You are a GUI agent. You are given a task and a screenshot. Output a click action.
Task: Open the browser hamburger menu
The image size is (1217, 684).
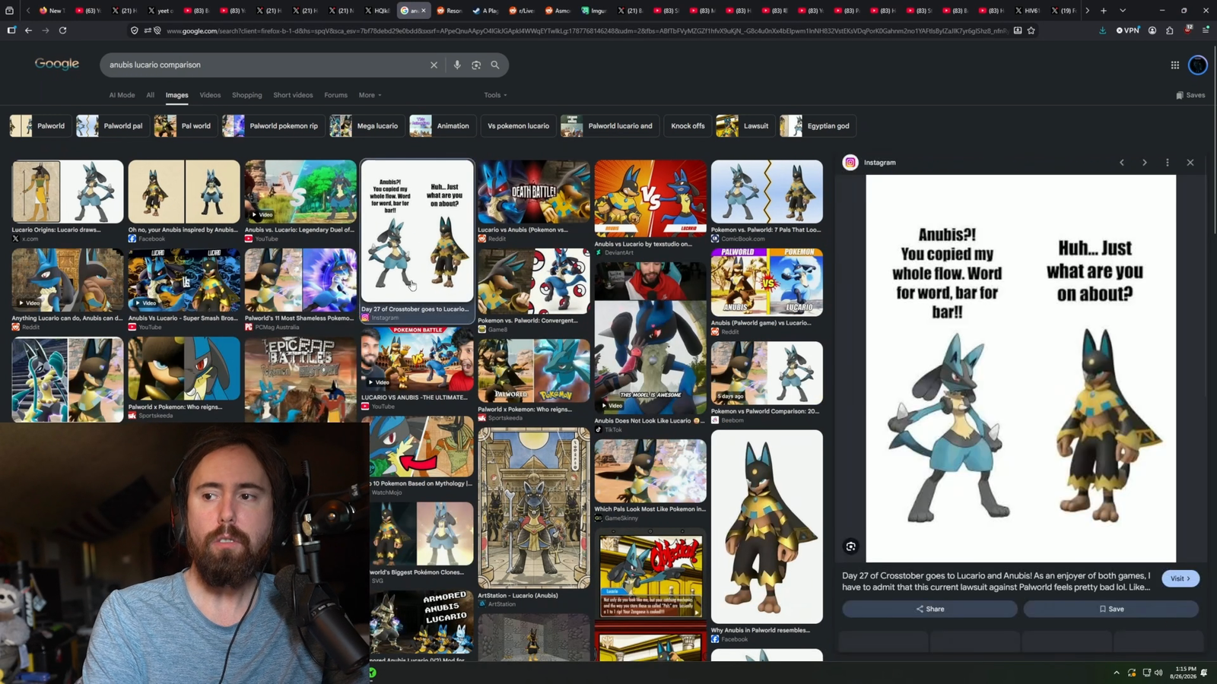tap(1206, 30)
